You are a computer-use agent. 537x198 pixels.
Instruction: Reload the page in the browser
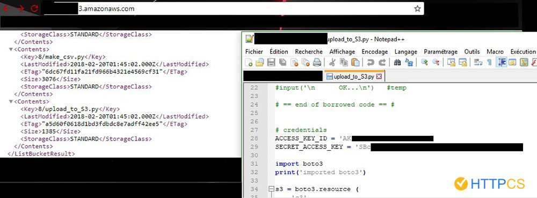click(x=34, y=9)
